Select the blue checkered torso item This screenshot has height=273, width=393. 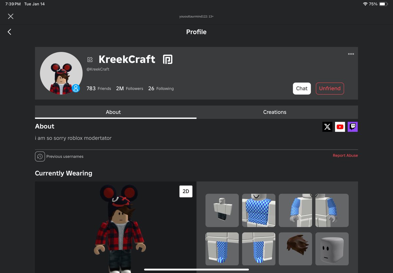pyautogui.click(x=259, y=210)
